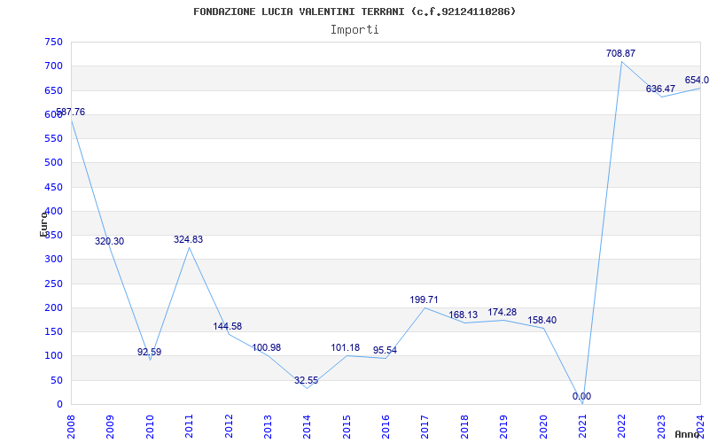This screenshot has height=443, width=709.
Task: Click the 300 y-axis tick label
Action: pyautogui.click(x=53, y=260)
